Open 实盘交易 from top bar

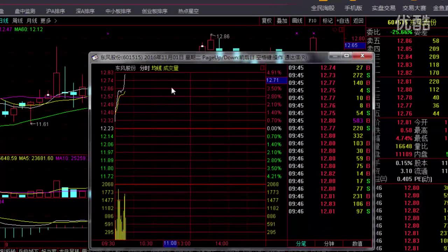(x=384, y=8)
